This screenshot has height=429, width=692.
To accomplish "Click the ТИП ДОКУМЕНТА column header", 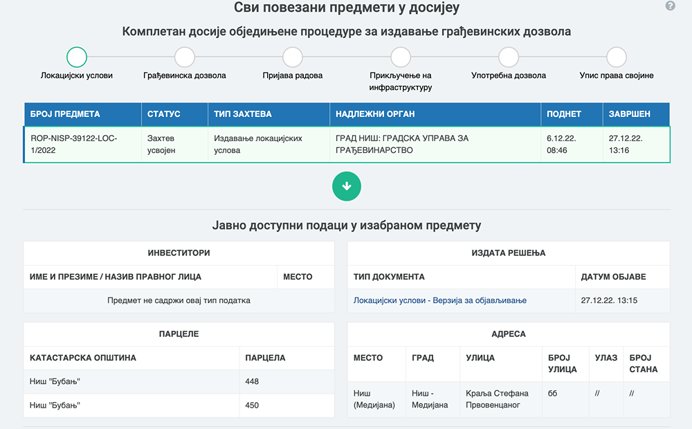I will click(389, 277).
